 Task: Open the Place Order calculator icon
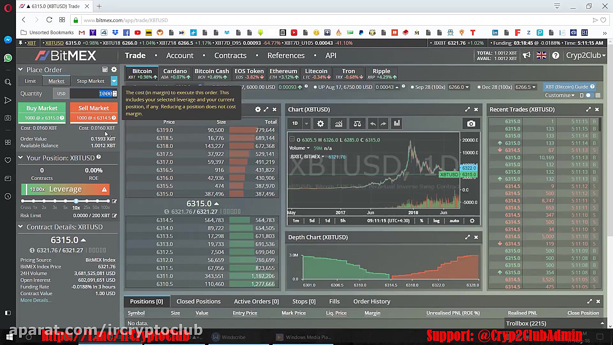tap(105, 70)
